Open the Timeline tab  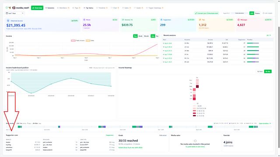[x=102, y=8]
